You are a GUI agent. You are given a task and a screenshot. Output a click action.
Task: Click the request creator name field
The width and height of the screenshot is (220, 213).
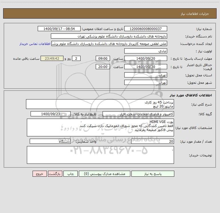point(109,43)
